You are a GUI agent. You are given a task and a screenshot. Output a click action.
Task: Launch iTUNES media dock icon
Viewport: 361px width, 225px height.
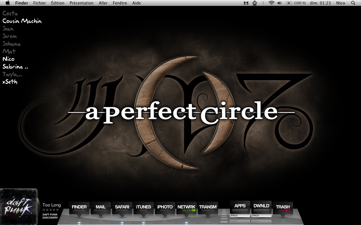(x=144, y=208)
